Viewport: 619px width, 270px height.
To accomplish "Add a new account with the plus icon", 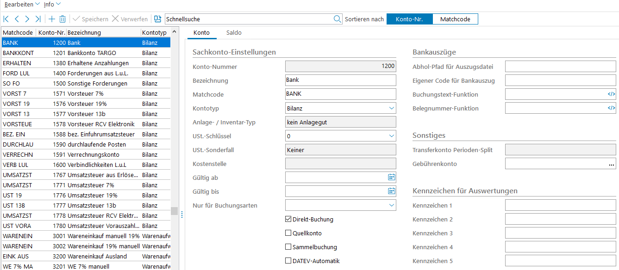I will pyautogui.click(x=52, y=19).
